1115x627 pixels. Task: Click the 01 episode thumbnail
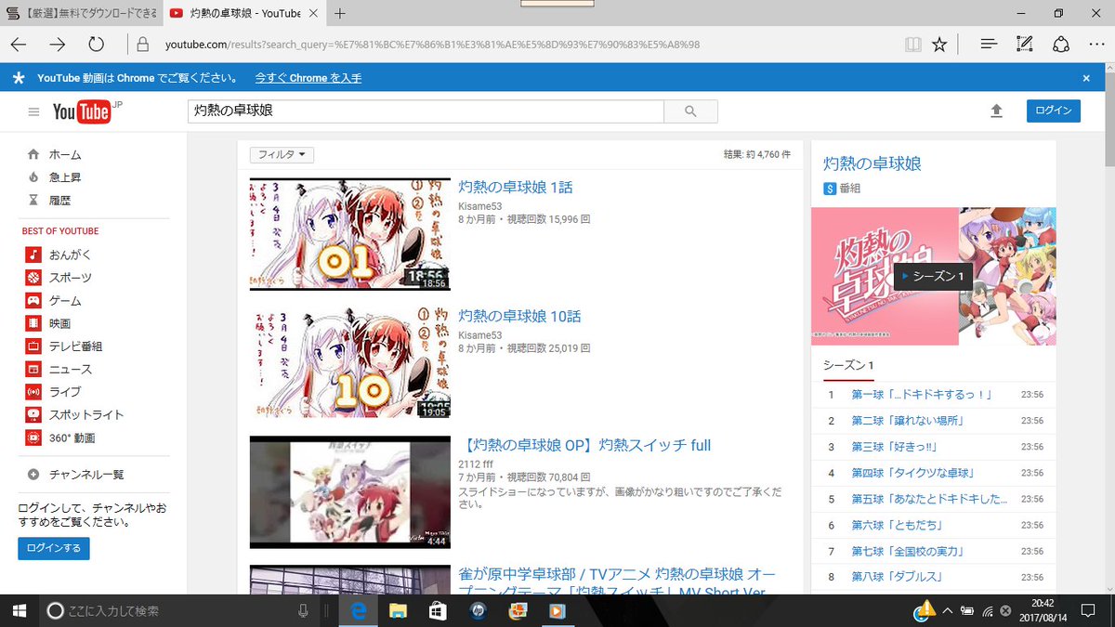pos(349,234)
